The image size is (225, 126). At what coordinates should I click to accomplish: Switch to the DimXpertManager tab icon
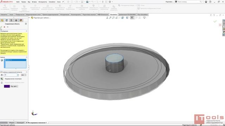point(16,20)
